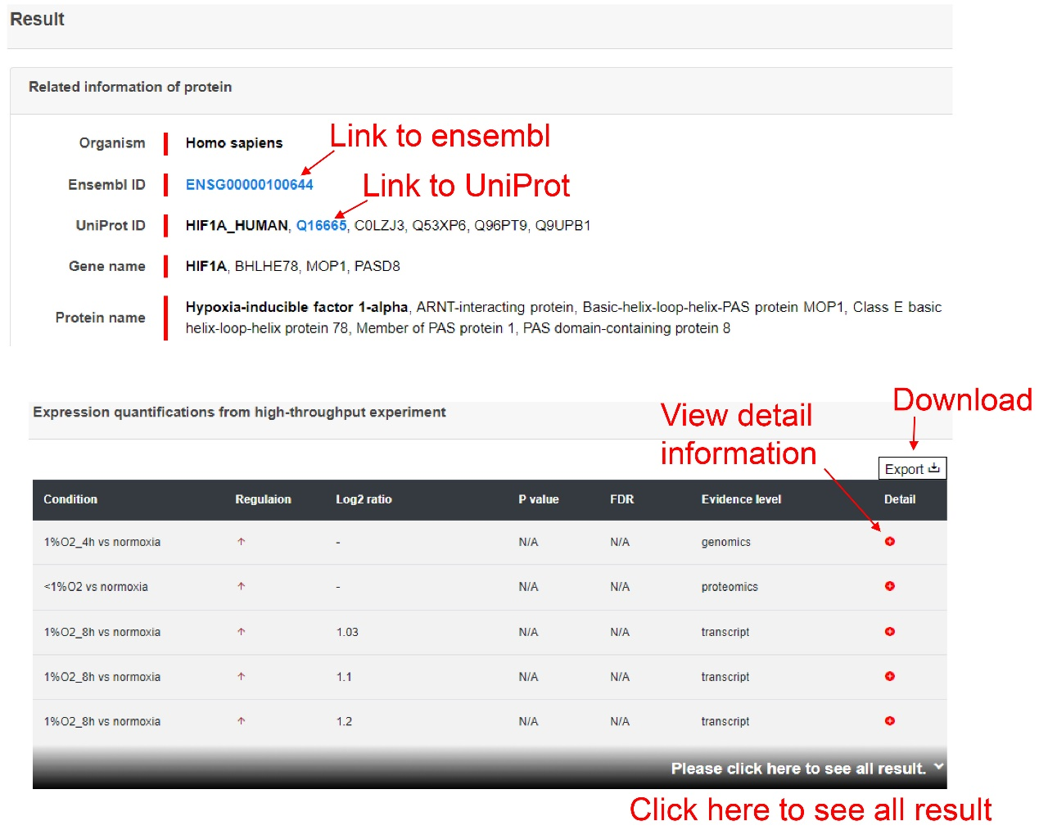Click P value N/A in genomics row
The height and width of the screenshot is (830, 1039).
(x=528, y=542)
